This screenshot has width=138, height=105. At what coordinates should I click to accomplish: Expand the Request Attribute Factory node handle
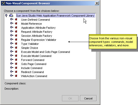click(12, 31)
